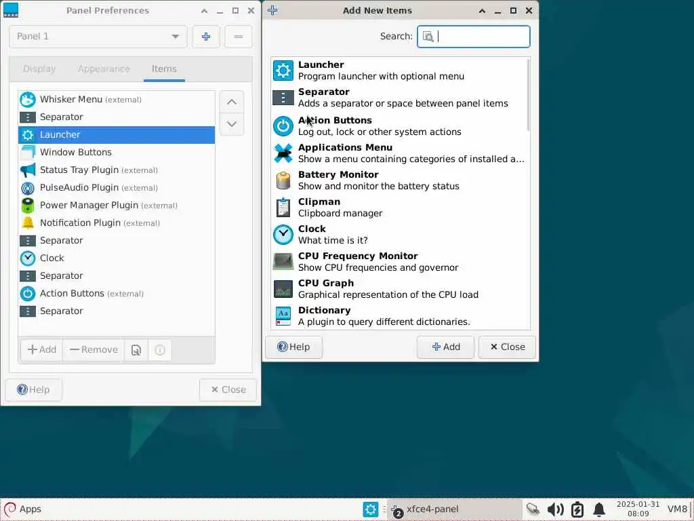
Task: Click the Action Buttons icon in Add New Items
Action: coord(283,126)
